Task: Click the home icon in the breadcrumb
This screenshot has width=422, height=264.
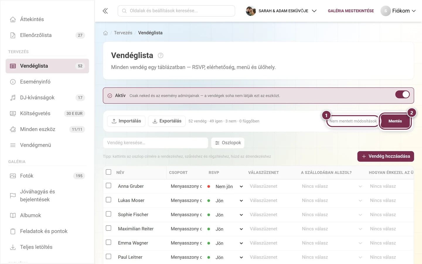Action: 105,33
